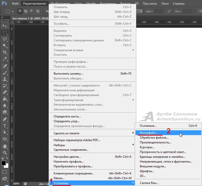202x186 pixels.
Task: Choose Определить кисть menu item
Action: pos(92,116)
